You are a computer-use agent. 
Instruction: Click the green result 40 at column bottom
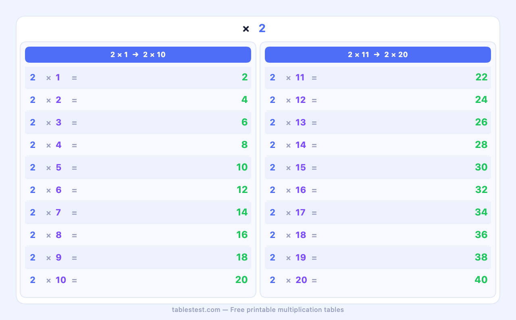(x=481, y=280)
